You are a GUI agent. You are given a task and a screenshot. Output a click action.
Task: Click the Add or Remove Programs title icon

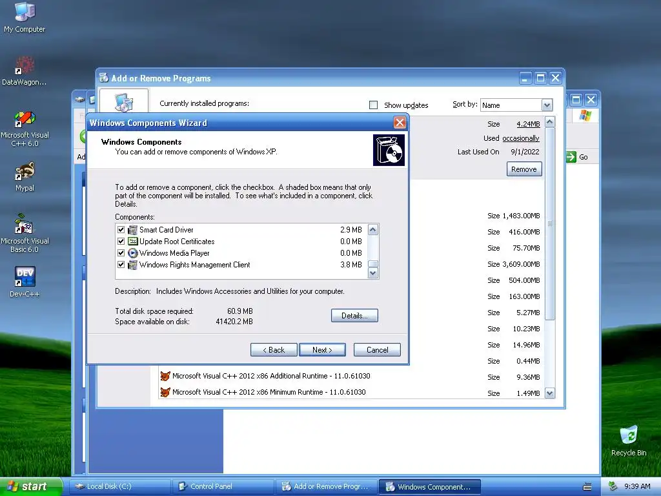[x=104, y=77]
